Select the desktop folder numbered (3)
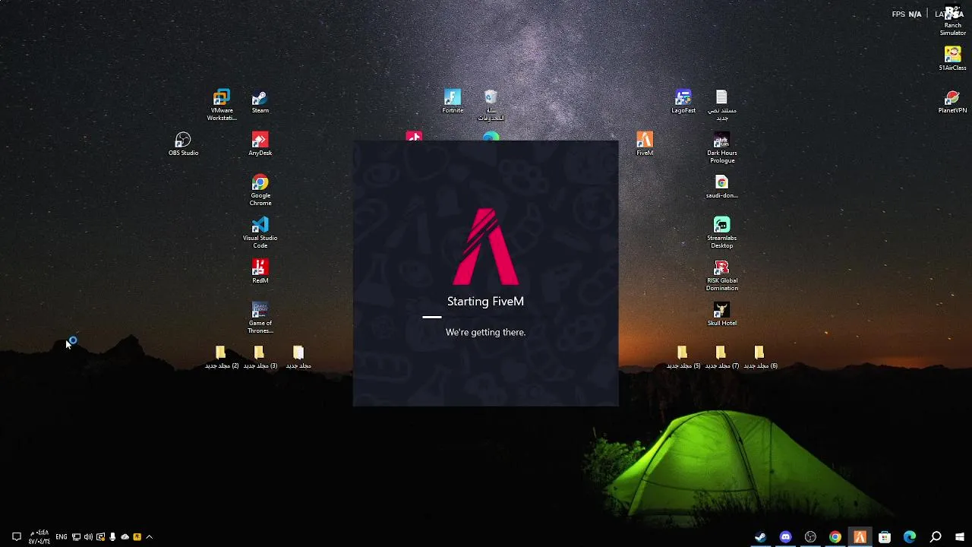 [x=260, y=357]
